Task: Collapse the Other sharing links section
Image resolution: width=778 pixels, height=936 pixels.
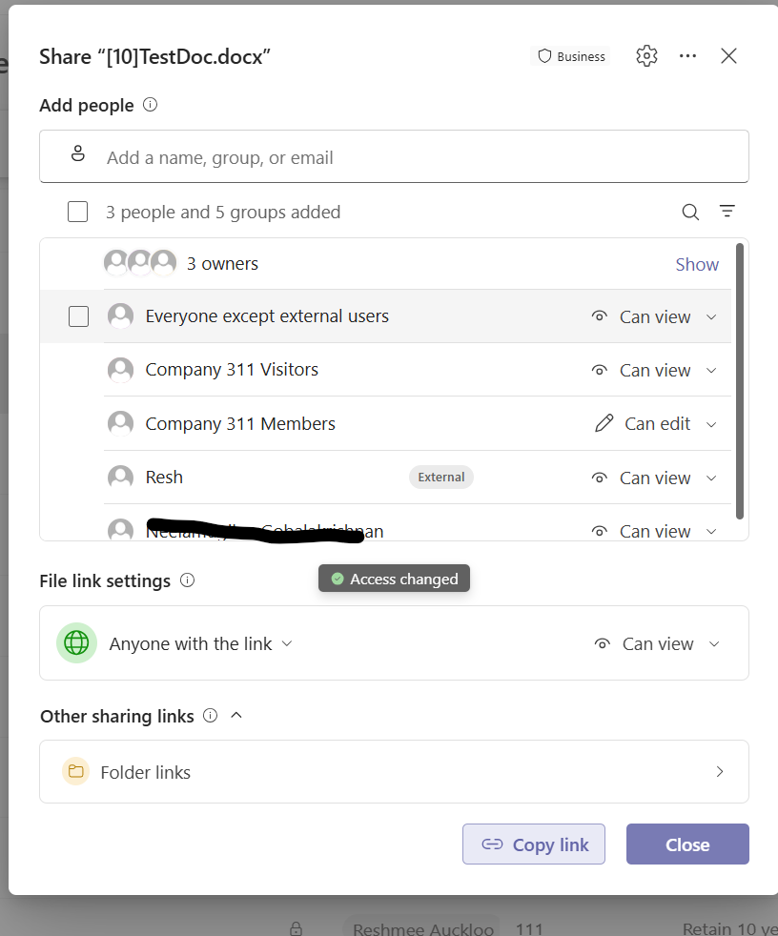Action: coord(236,715)
